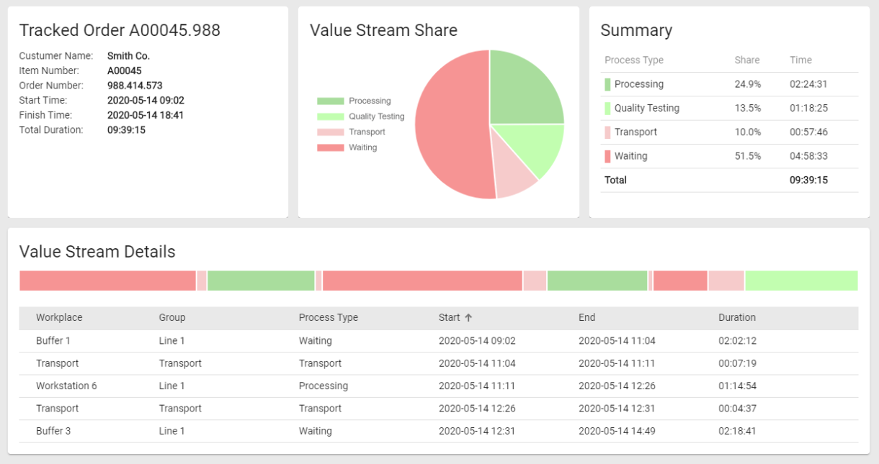
Task: Sort the table by Duration column header
Action: click(736, 318)
